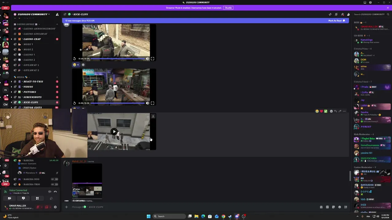The width and height of the screenshot is (392, 220).
Task: Open pinned messages for kick-clips
Action: (x=342, y=14)
